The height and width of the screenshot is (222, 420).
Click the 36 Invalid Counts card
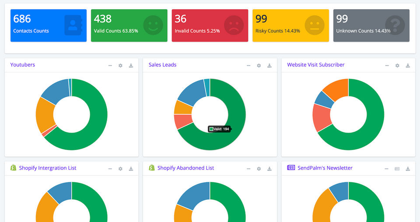[x=210, y=25]
